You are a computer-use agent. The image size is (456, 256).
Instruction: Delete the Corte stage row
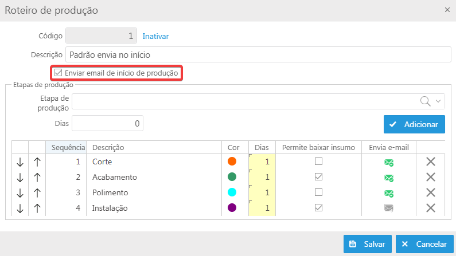tap(431, 162)
